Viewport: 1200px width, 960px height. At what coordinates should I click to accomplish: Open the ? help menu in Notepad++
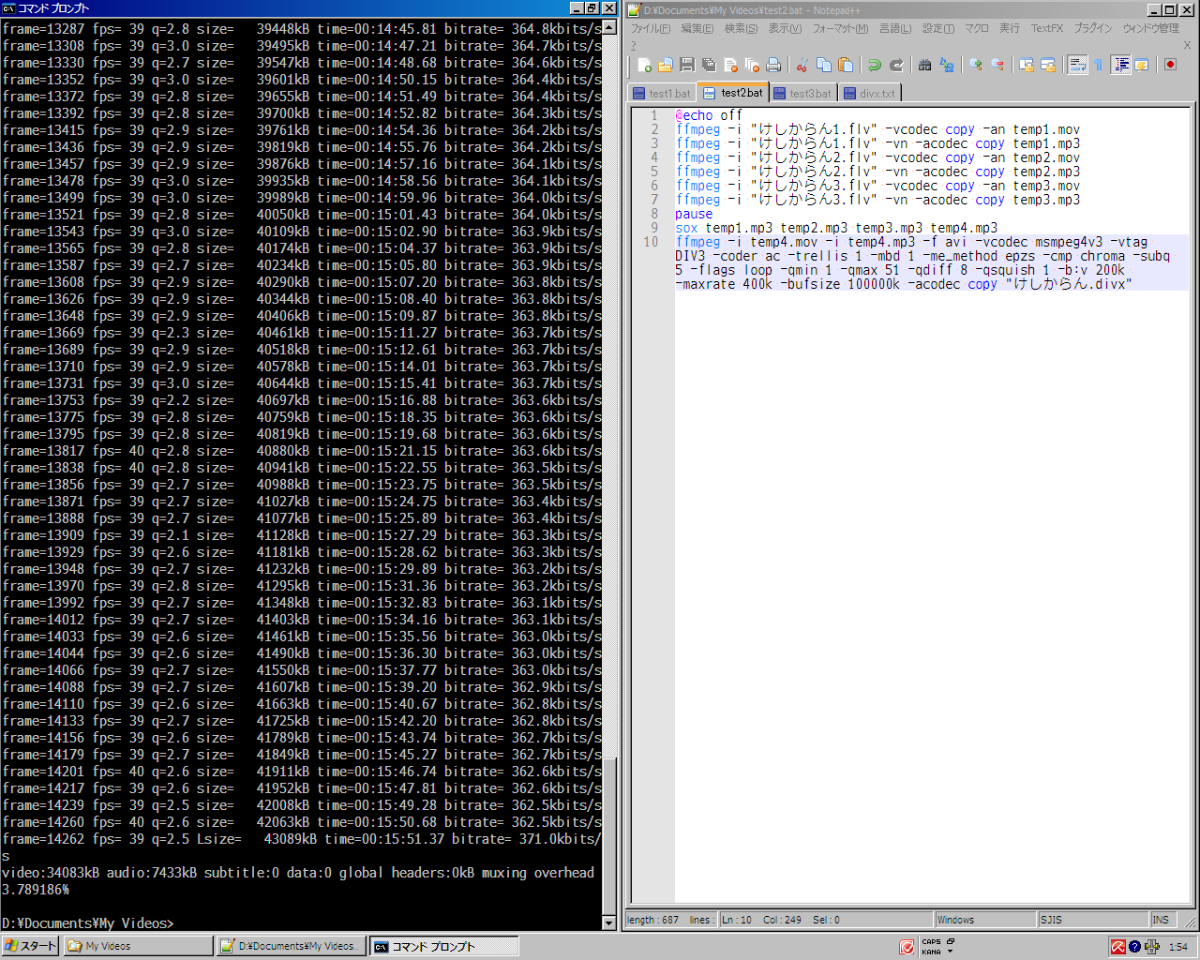[x=634, y=44]
